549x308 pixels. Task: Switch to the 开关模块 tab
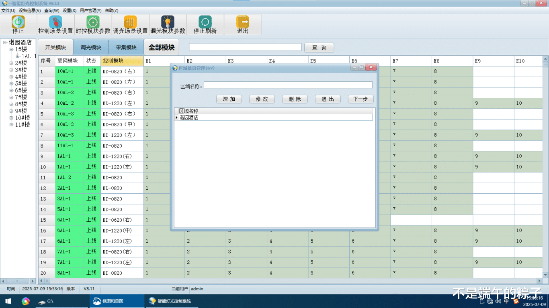coord(55,47)
